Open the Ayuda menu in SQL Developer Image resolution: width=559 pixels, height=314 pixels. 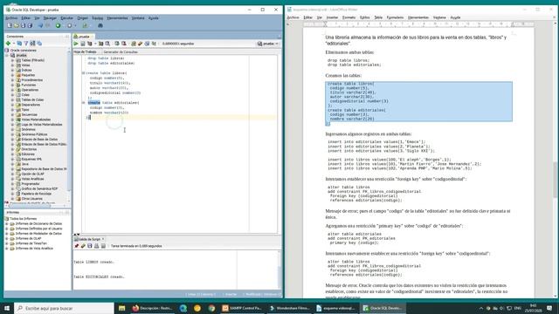click(x=154, y=17)
